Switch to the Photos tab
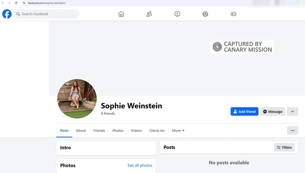 point(118,131)
